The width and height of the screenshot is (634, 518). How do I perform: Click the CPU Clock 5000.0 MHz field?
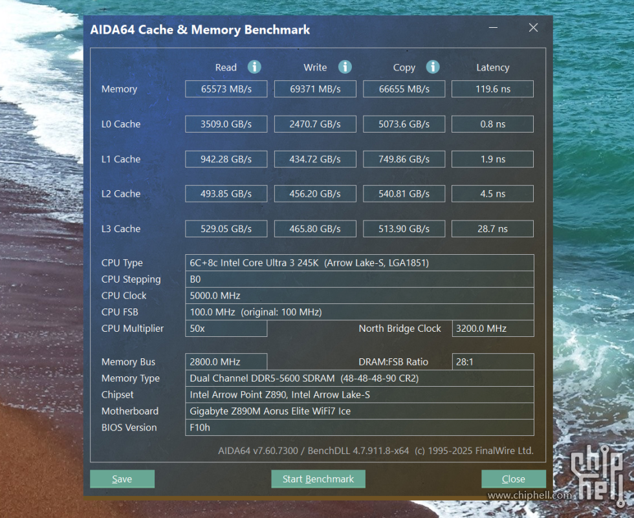(360, 296)
